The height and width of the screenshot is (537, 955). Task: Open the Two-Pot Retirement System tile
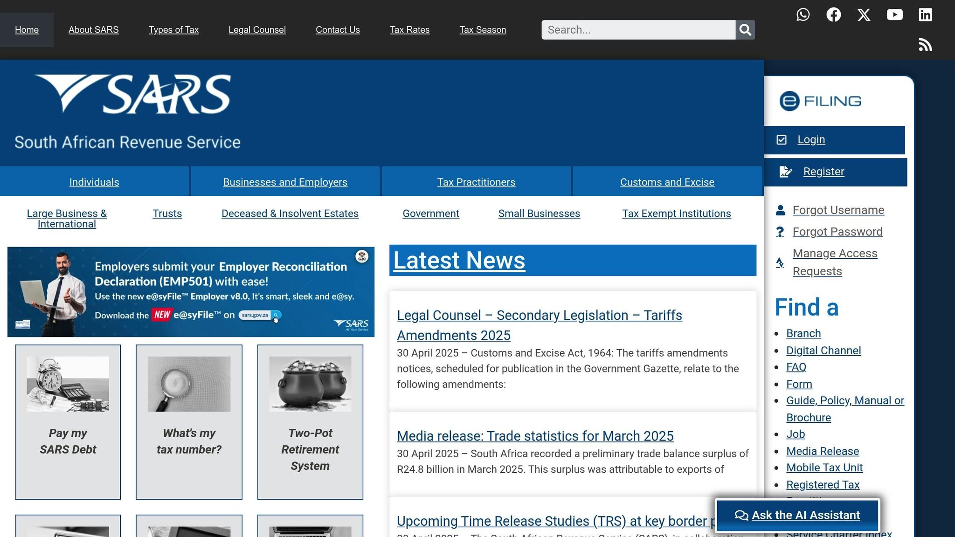pos(310,422)
